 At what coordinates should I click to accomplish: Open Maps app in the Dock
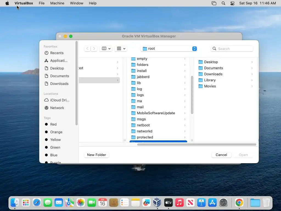[69, 202]
